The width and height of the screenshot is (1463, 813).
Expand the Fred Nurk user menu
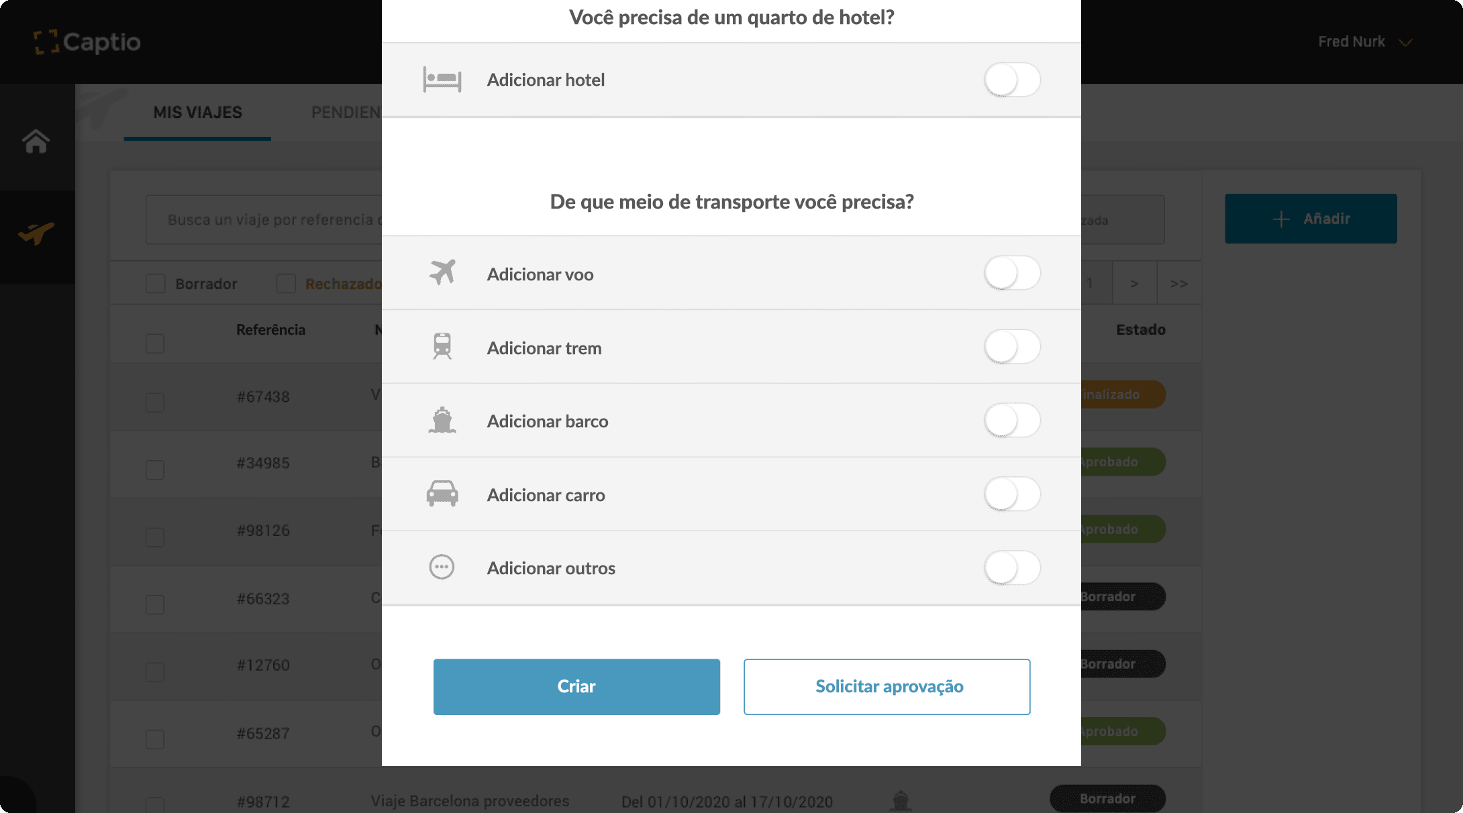[x=1365, y=42]
